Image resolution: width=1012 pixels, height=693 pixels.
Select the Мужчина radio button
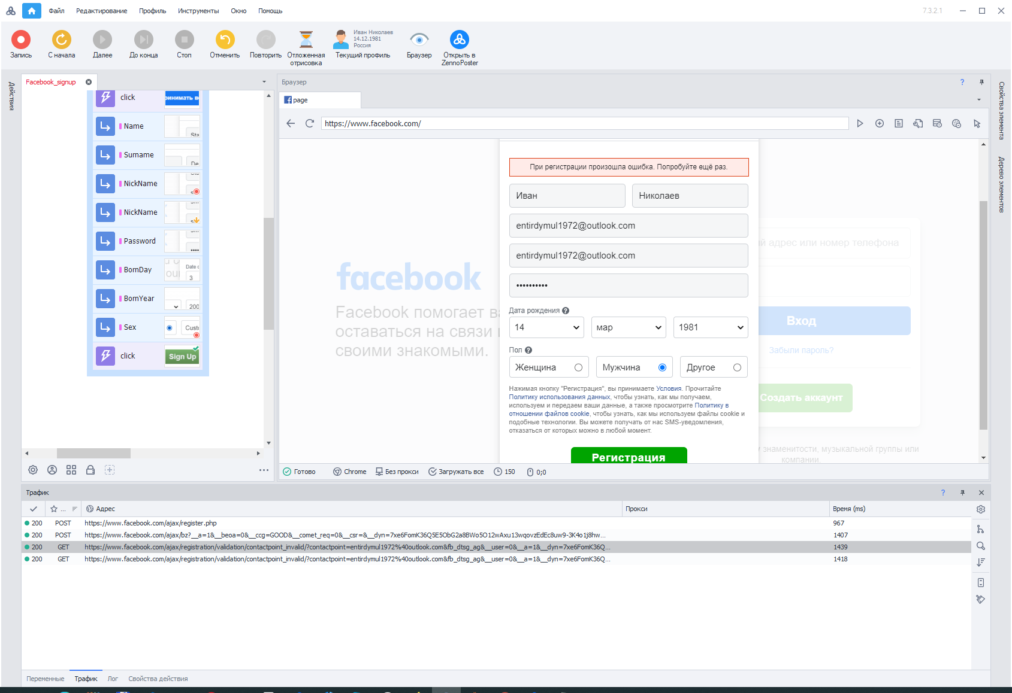pos(662,367)
